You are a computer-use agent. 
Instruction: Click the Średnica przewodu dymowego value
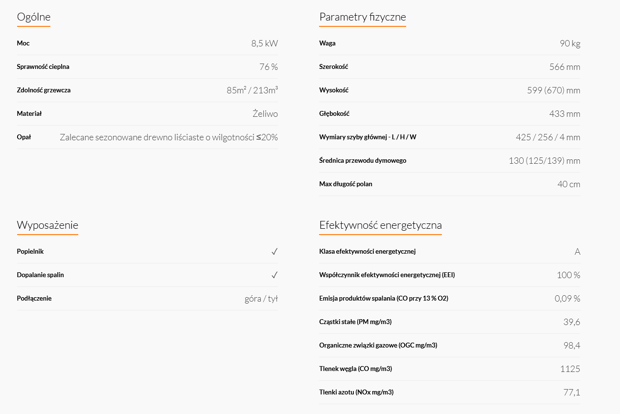tap(545, 161)
